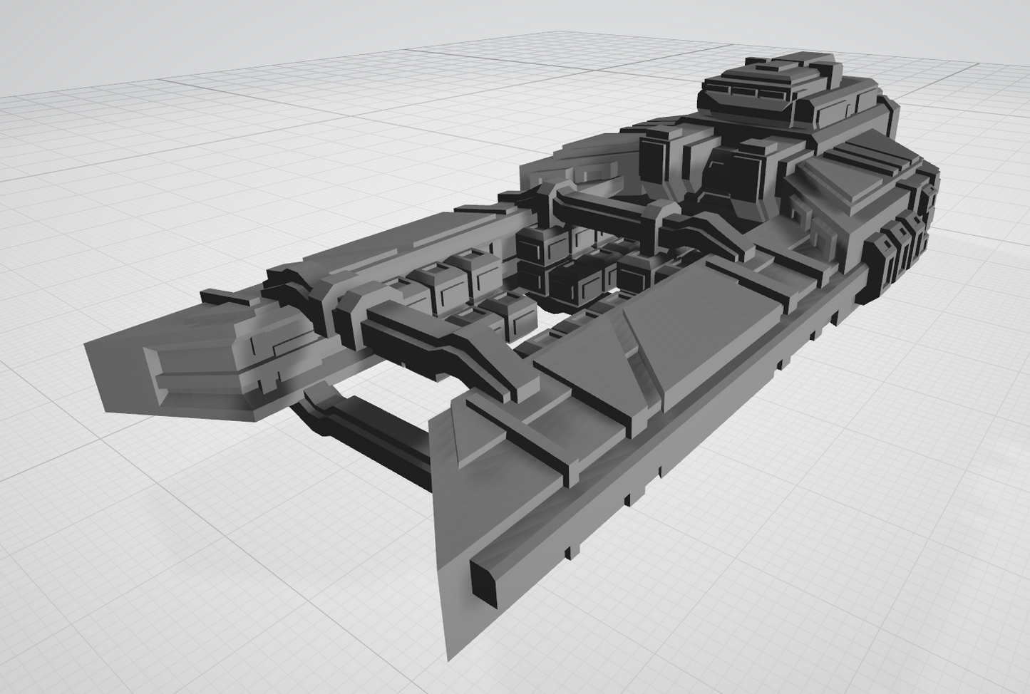This screenshot has width=1030, height=694.
Task: Click the spaceship's top bridge tower
Action: (766, 89)
